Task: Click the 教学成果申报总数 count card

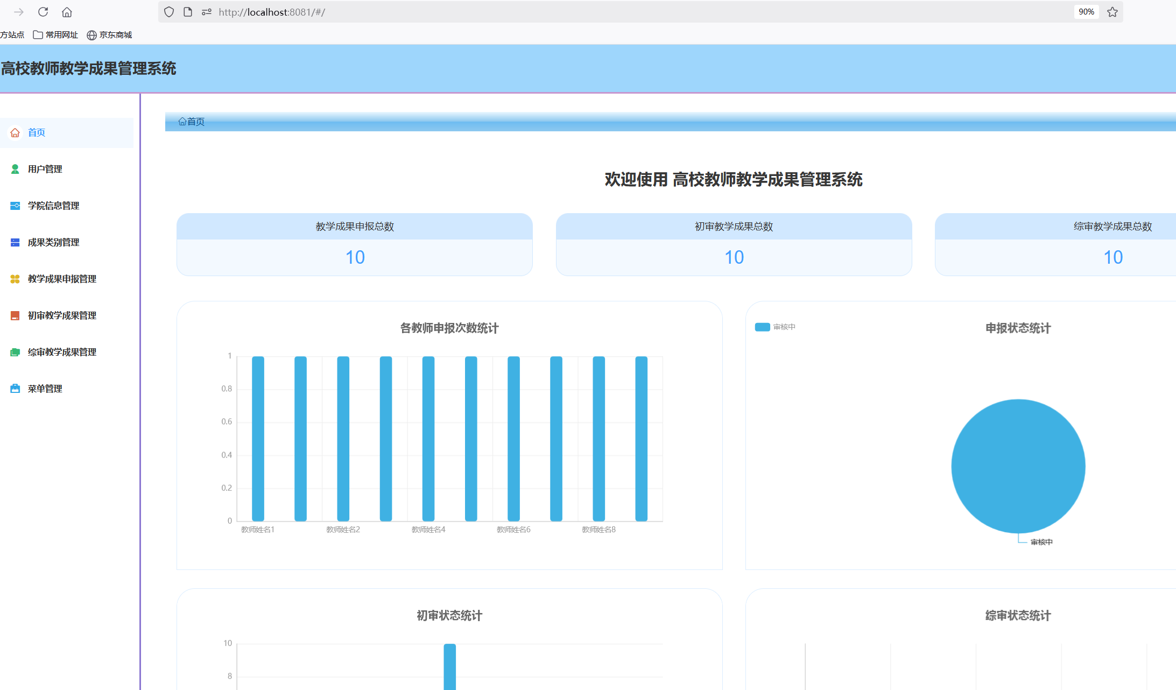Action: [x=355, y=245]
